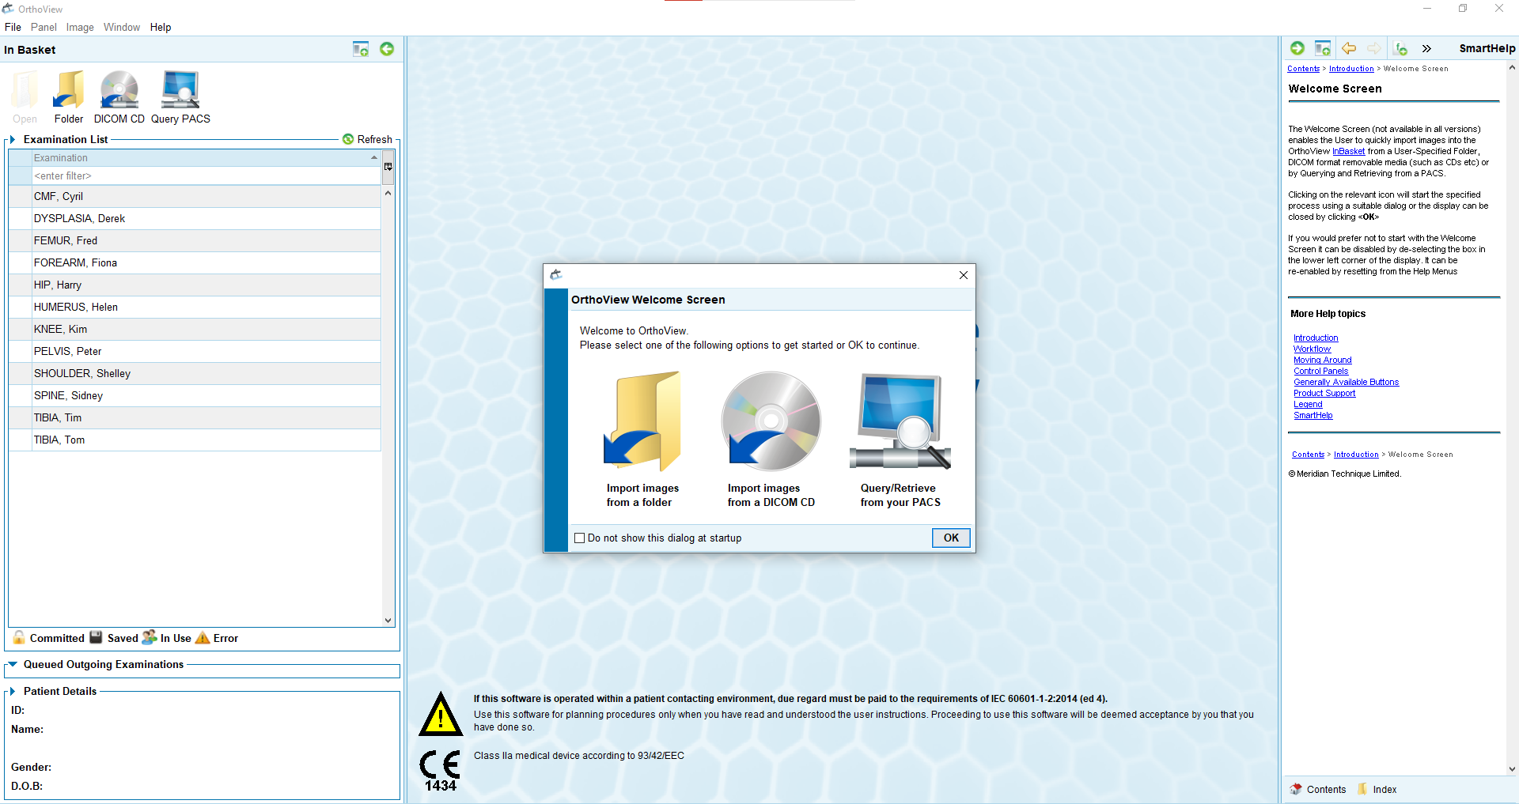
Task: Expand the Queued Outgoing Examinations section
Action: click(x=13, y=665)
